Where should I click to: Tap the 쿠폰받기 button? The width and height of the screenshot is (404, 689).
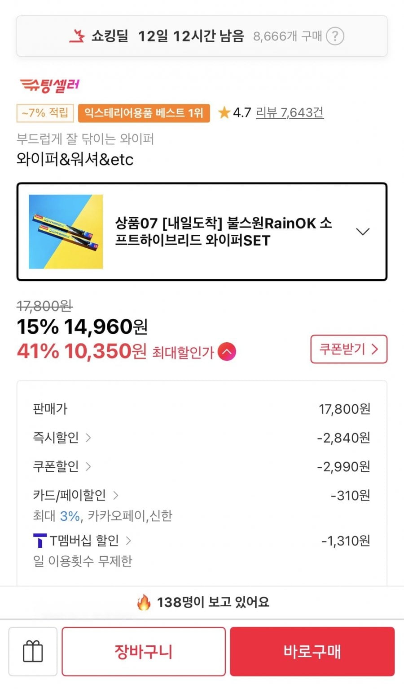(349, 349)
